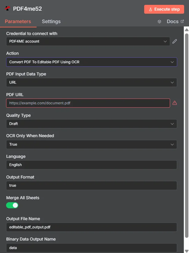This screenshot has width=189, height=253.
Task: Click the red warning triangle beside PDF URL
Action: (x=175, y=103)
